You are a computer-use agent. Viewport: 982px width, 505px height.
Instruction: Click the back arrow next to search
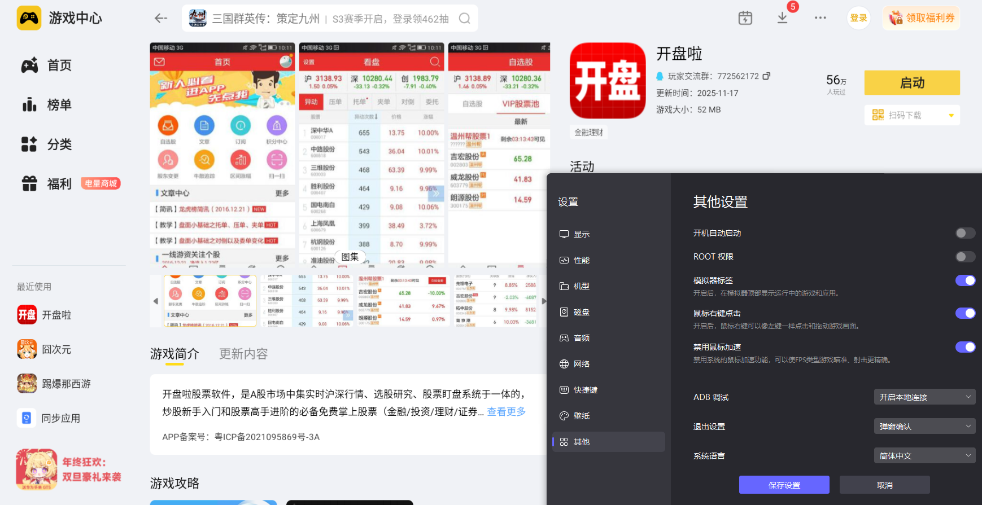click(x=161, y=19)
